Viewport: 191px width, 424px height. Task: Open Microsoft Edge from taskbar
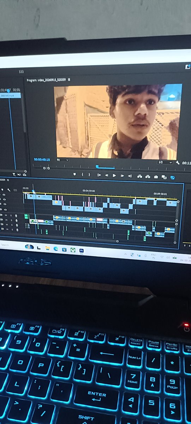point(56,249)
